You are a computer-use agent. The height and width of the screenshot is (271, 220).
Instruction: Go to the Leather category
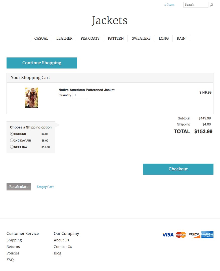(x=64, y=38)
